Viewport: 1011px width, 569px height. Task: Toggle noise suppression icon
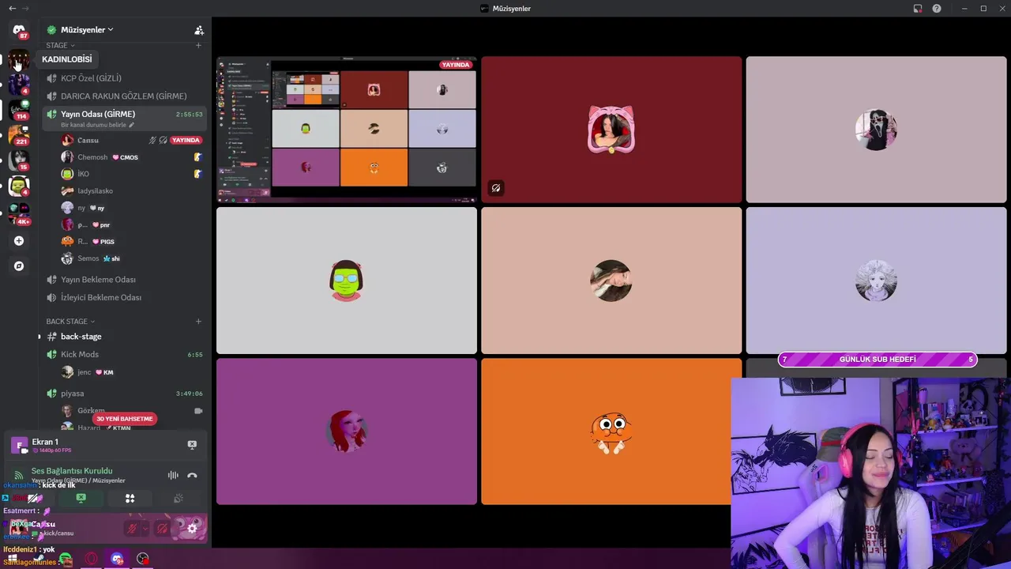173,476
